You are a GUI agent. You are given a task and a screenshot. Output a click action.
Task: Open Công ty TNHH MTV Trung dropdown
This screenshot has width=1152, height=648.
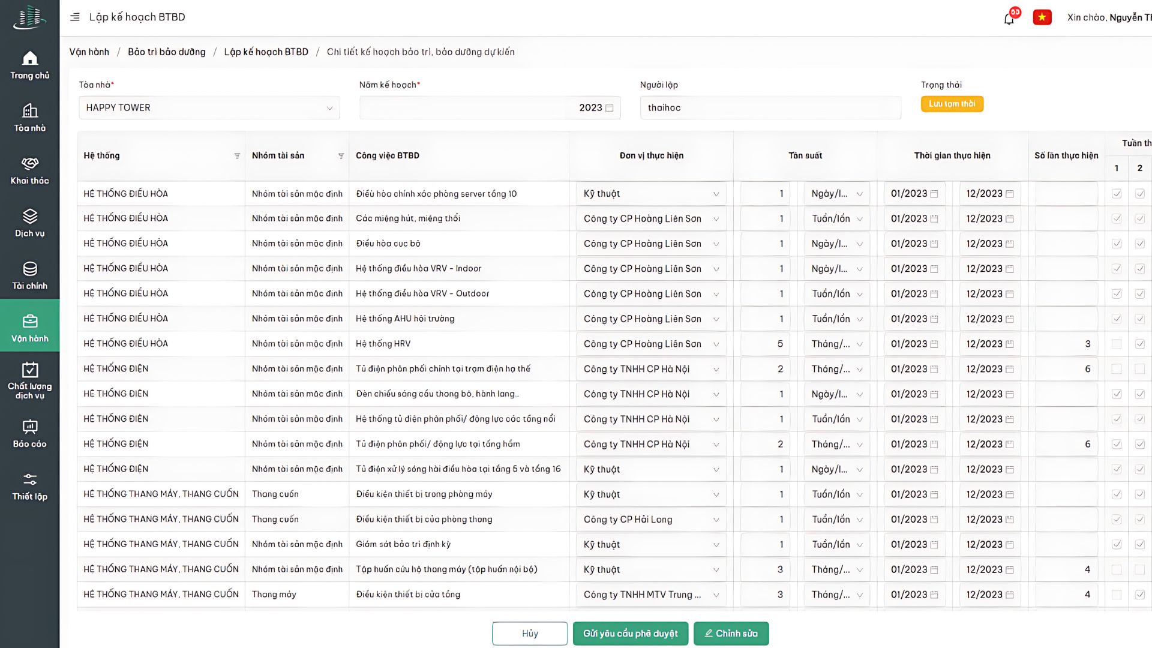pos(651,595)
